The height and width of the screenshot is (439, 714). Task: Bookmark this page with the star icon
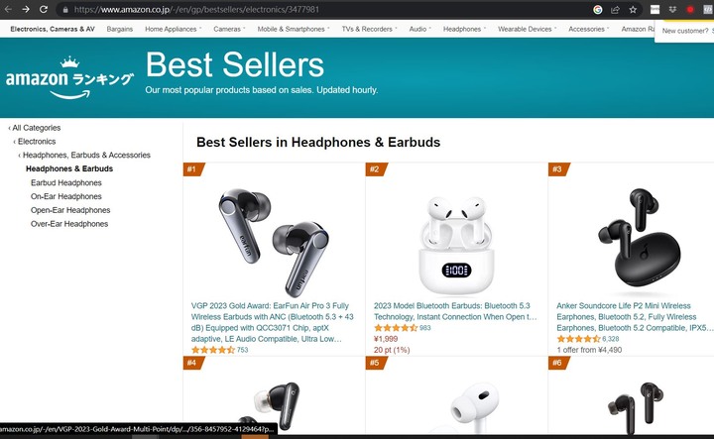[x=633, y=10]
